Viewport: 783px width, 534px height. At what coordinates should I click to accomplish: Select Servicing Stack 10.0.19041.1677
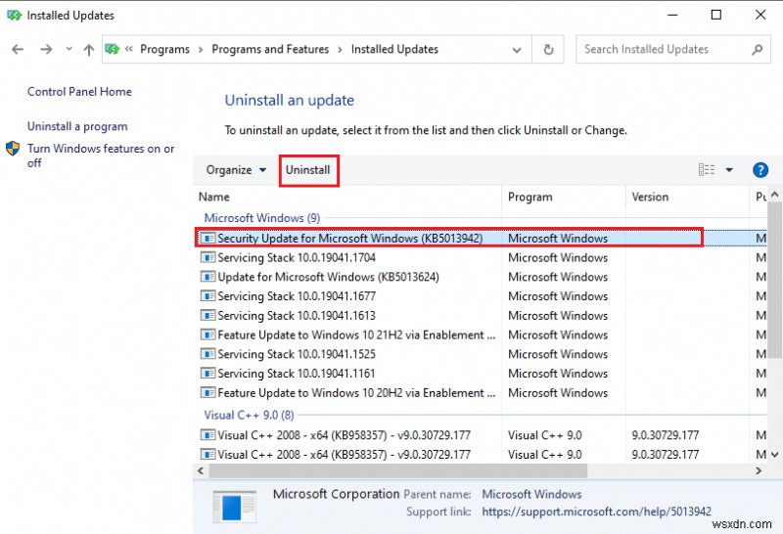(297, 296)
